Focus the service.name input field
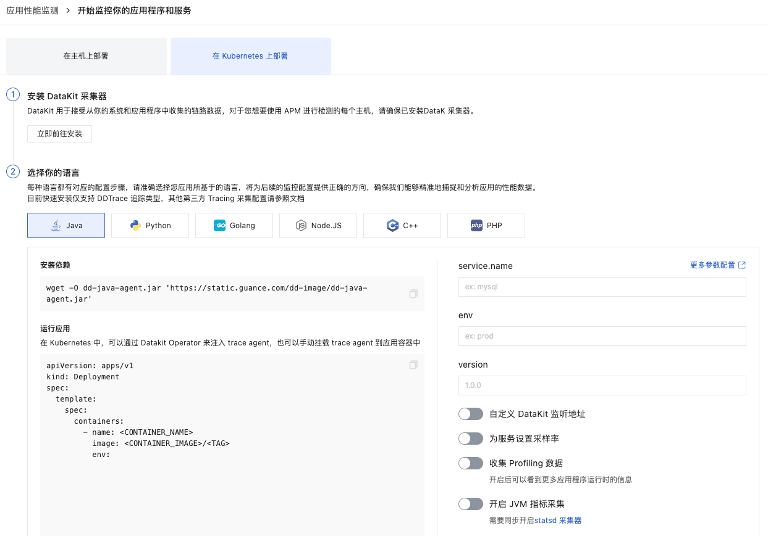Screen dimensions: 768x536 point(602,287)
